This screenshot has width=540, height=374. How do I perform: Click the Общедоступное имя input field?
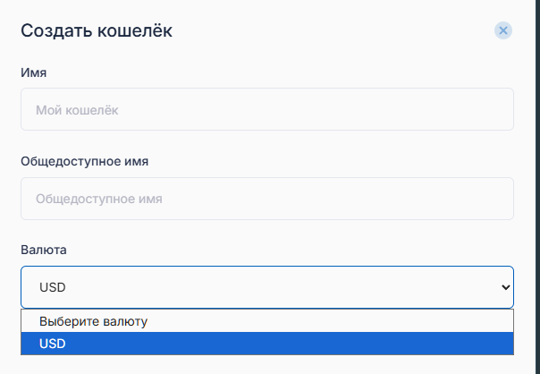pos(266,199)
